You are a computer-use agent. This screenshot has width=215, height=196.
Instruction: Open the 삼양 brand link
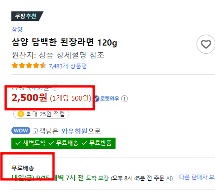click(17, 29)
